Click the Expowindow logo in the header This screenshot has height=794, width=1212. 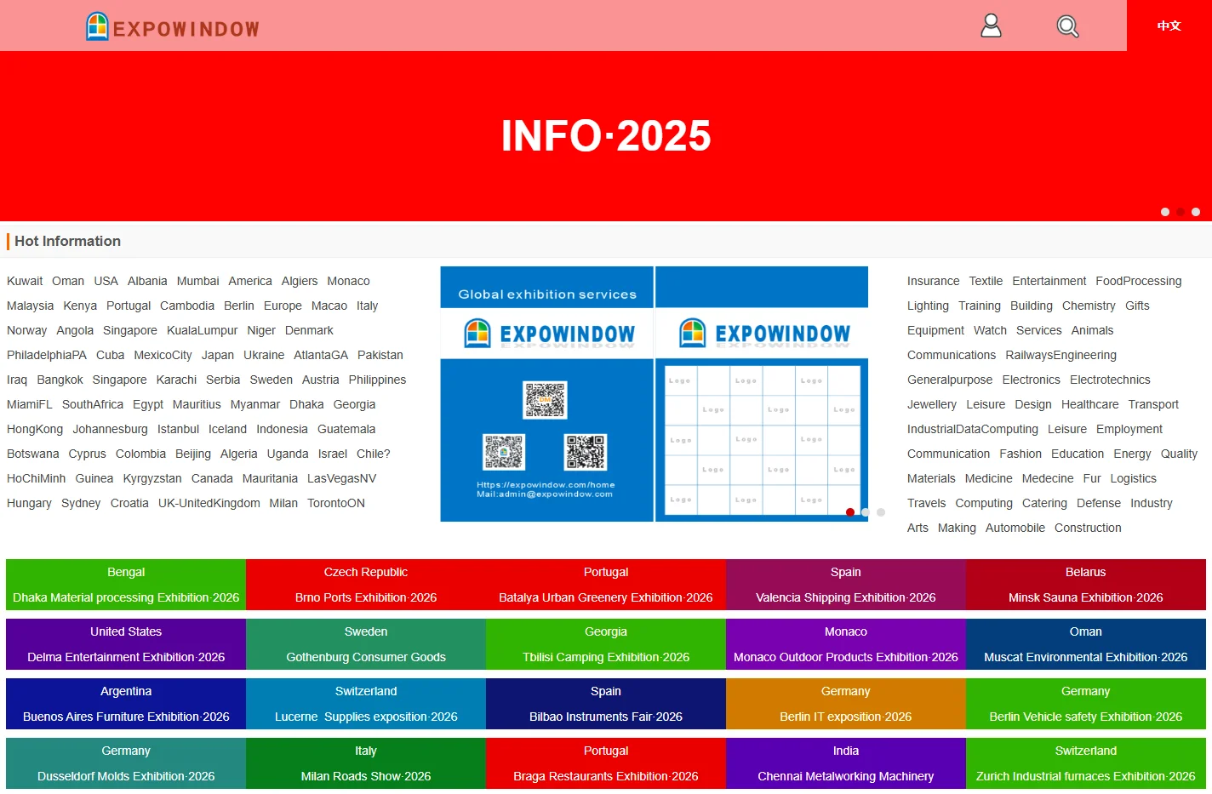tap(173, 26)
